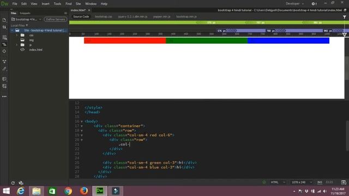Collapse the container div at line 17
Screen dimensions: 349x196
point(82,126)
